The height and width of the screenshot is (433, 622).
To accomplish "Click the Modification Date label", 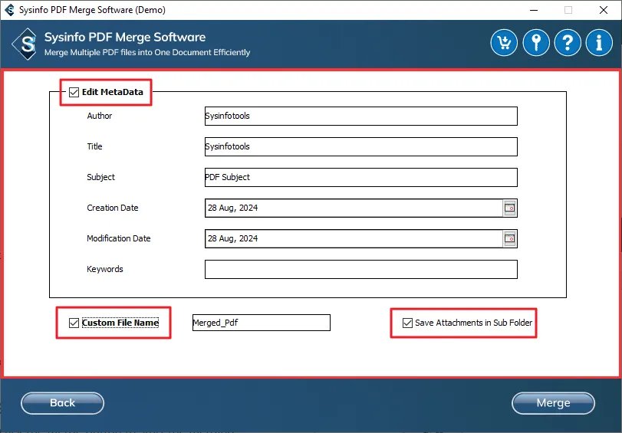I will point(119,238).
